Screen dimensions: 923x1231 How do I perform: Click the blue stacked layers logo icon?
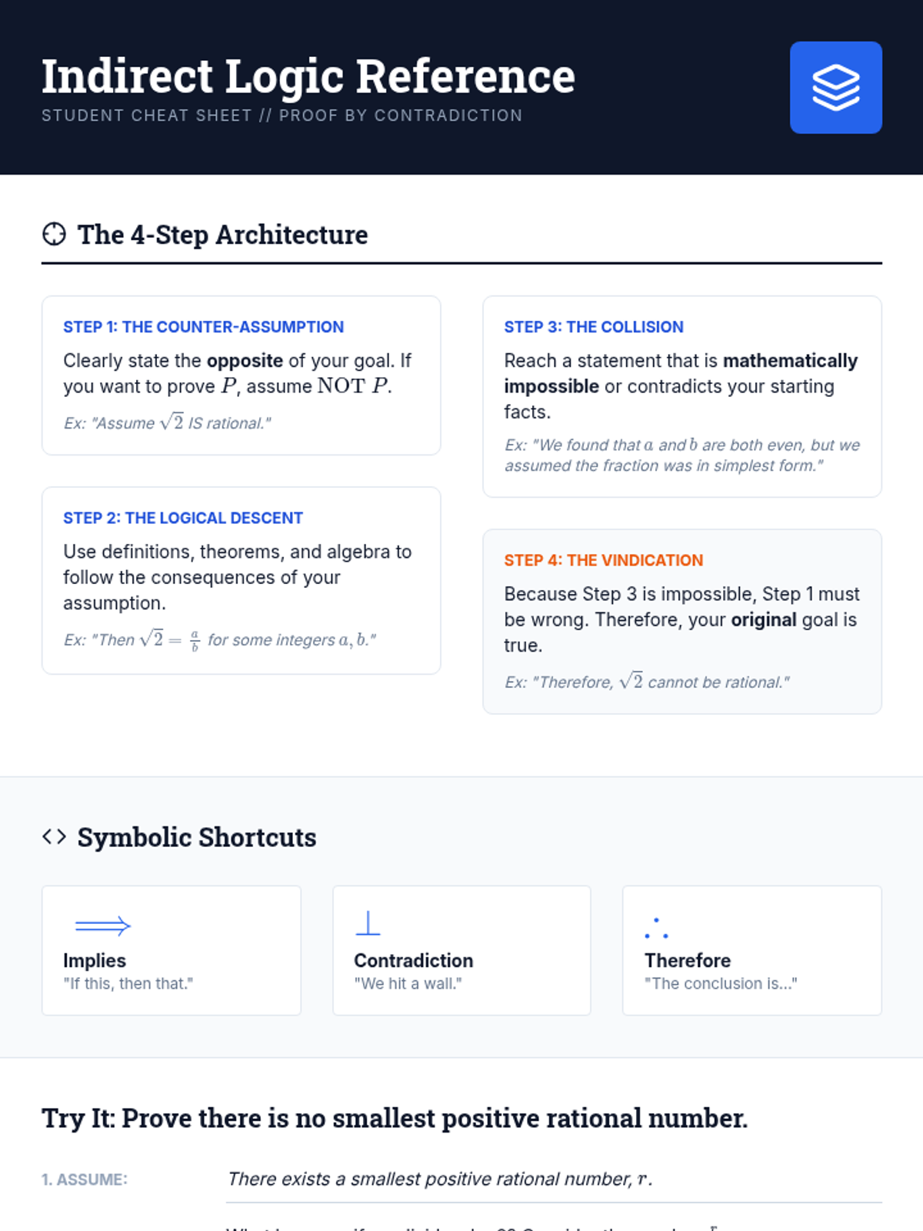(x=835, y=88)
